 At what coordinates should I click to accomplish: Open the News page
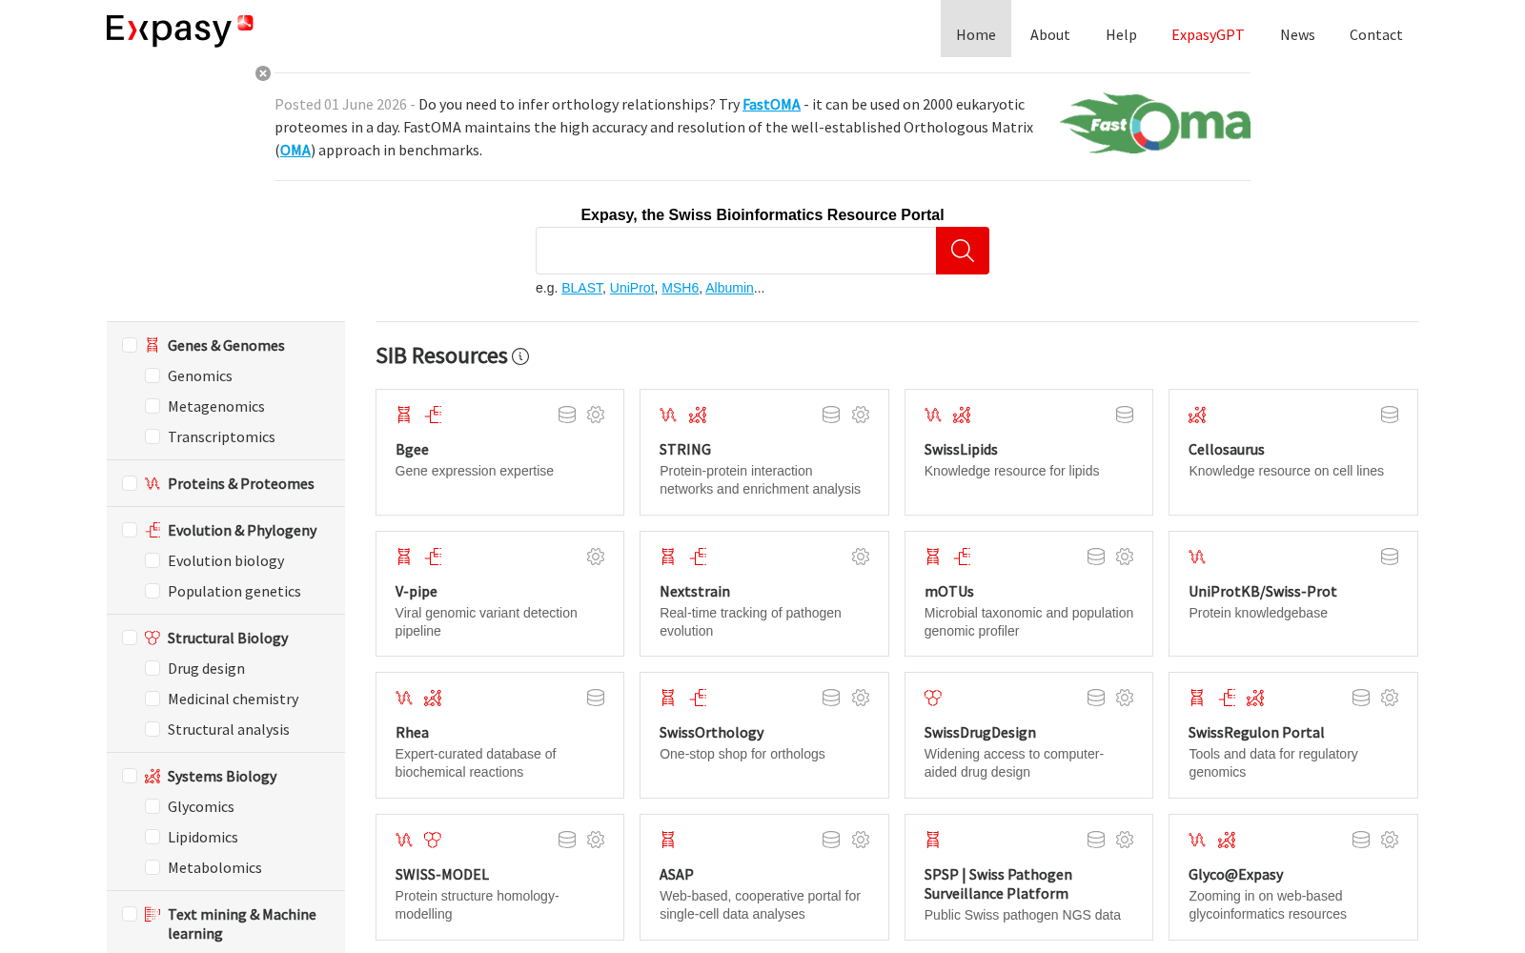pyautogui.click(x=1297, y=34)
